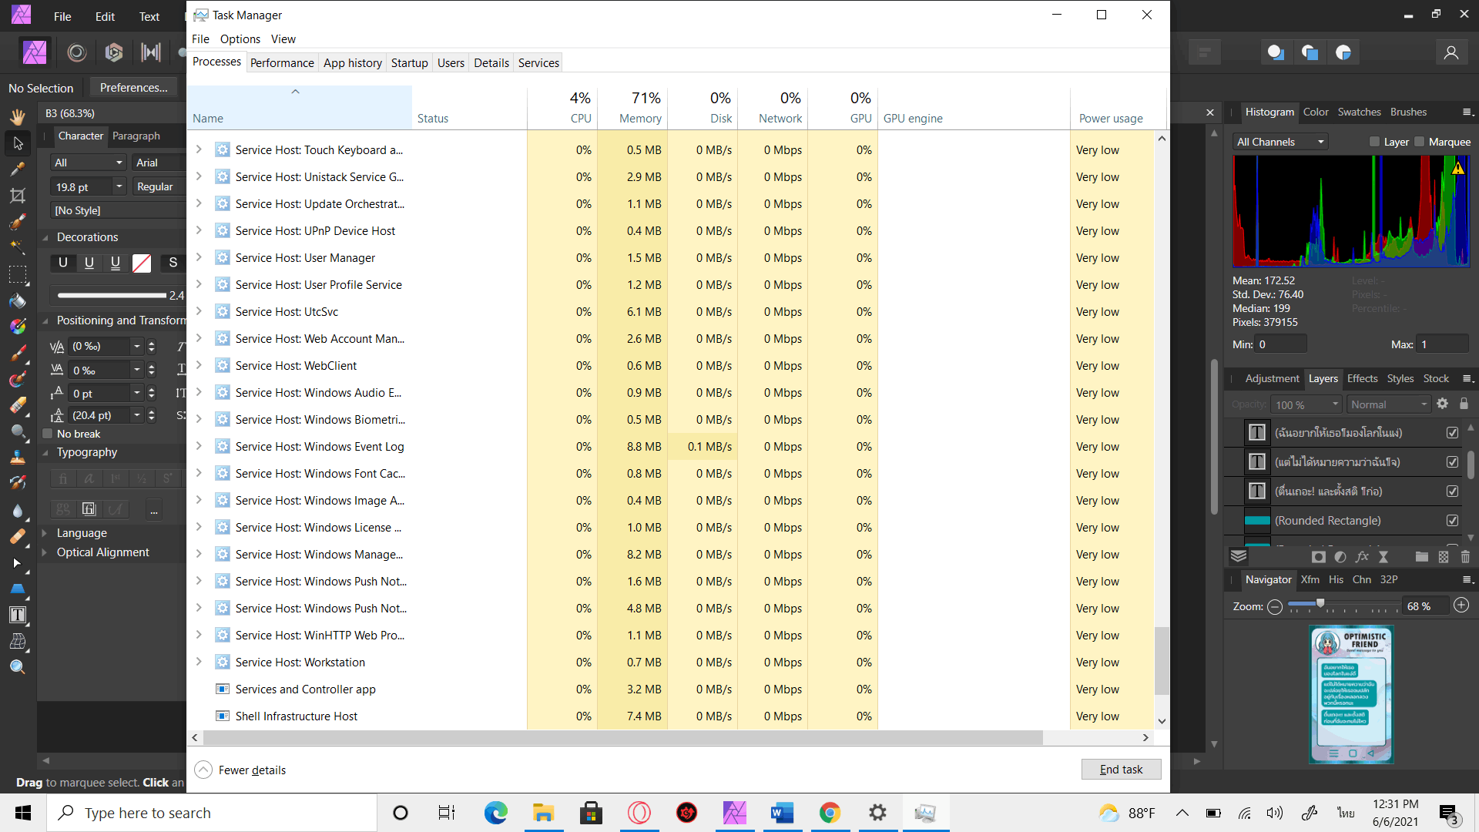Open the All Channels dropdown

[1279, 142]
